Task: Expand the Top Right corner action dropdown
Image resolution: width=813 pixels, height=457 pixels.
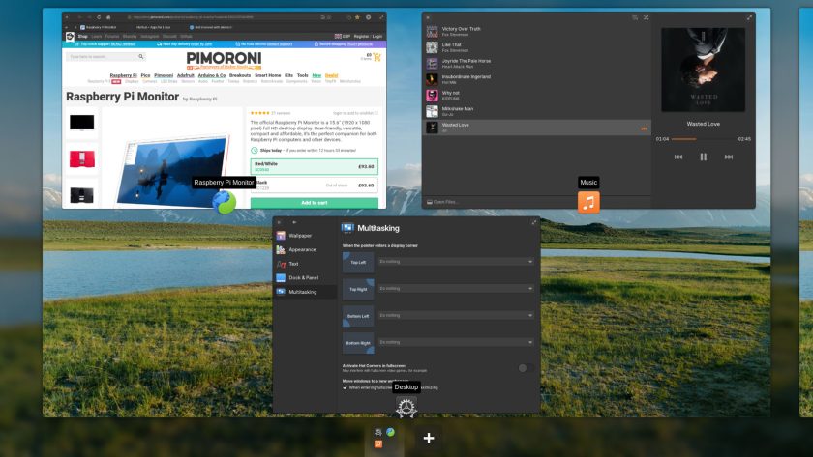Action: (x=455, y=289)
